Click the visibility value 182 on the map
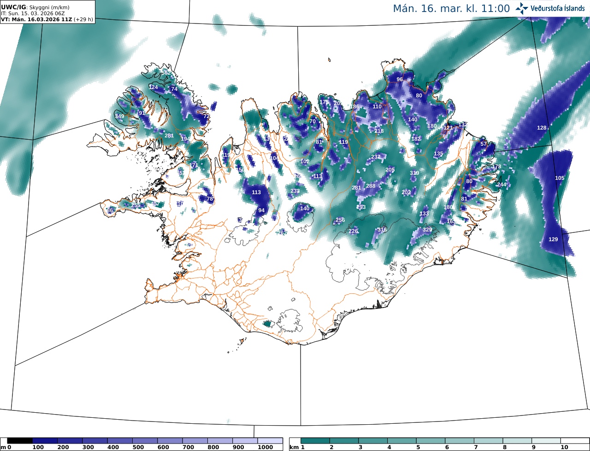The width and height of the screenshot is (590, 451). tap(416, 139)
